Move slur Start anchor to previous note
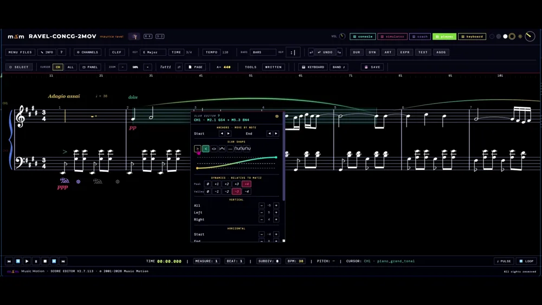Screen dimensions: 542x305 click(222, 133)
